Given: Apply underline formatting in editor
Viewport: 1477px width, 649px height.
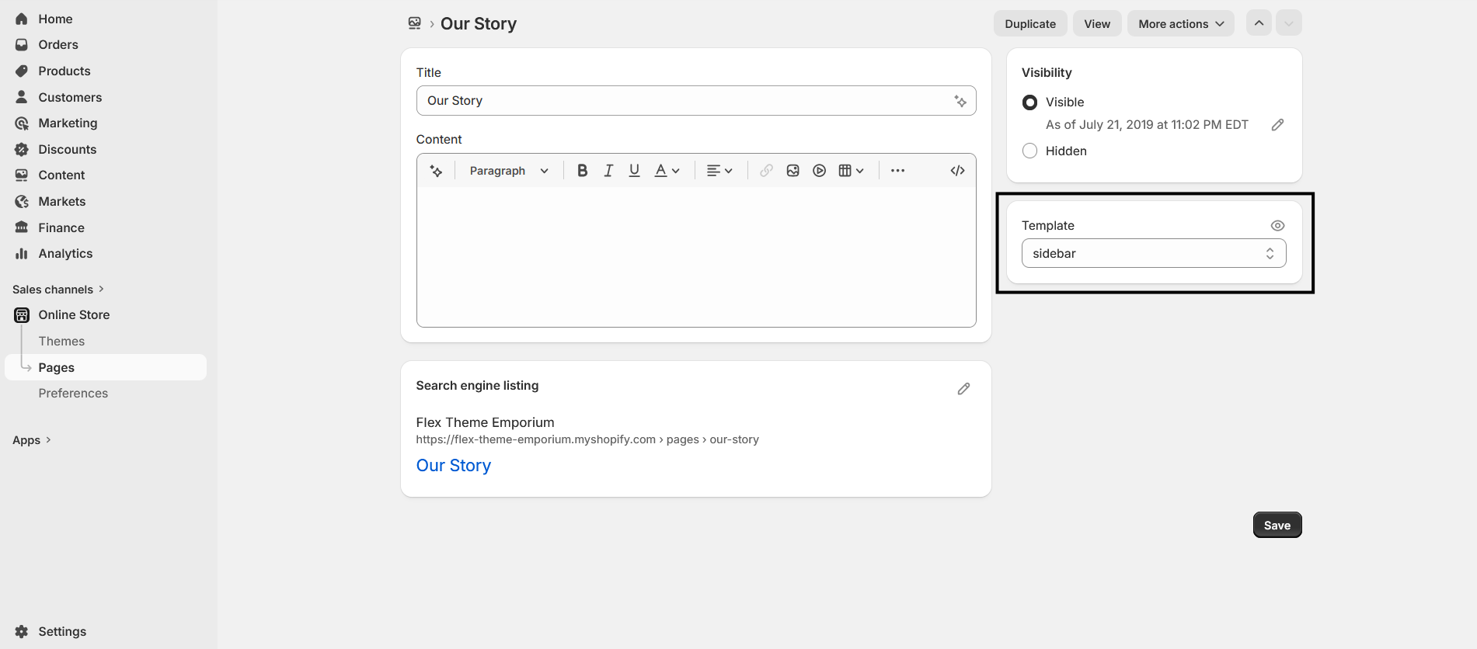Looking at the screenshot, I should tap(634, 171).
